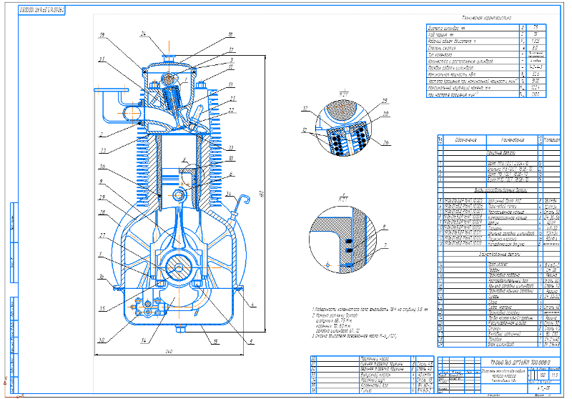Select the 'Наименование' column header in the parts list
Viewport: 572px width, 399px height.
pyautogui.click(x=513, y=139)
